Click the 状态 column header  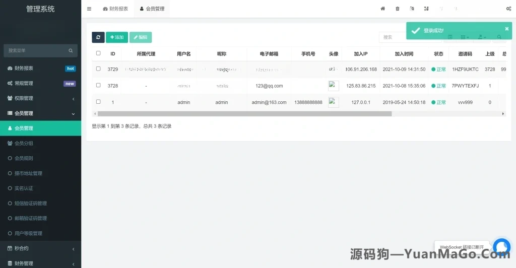[439, 54]
